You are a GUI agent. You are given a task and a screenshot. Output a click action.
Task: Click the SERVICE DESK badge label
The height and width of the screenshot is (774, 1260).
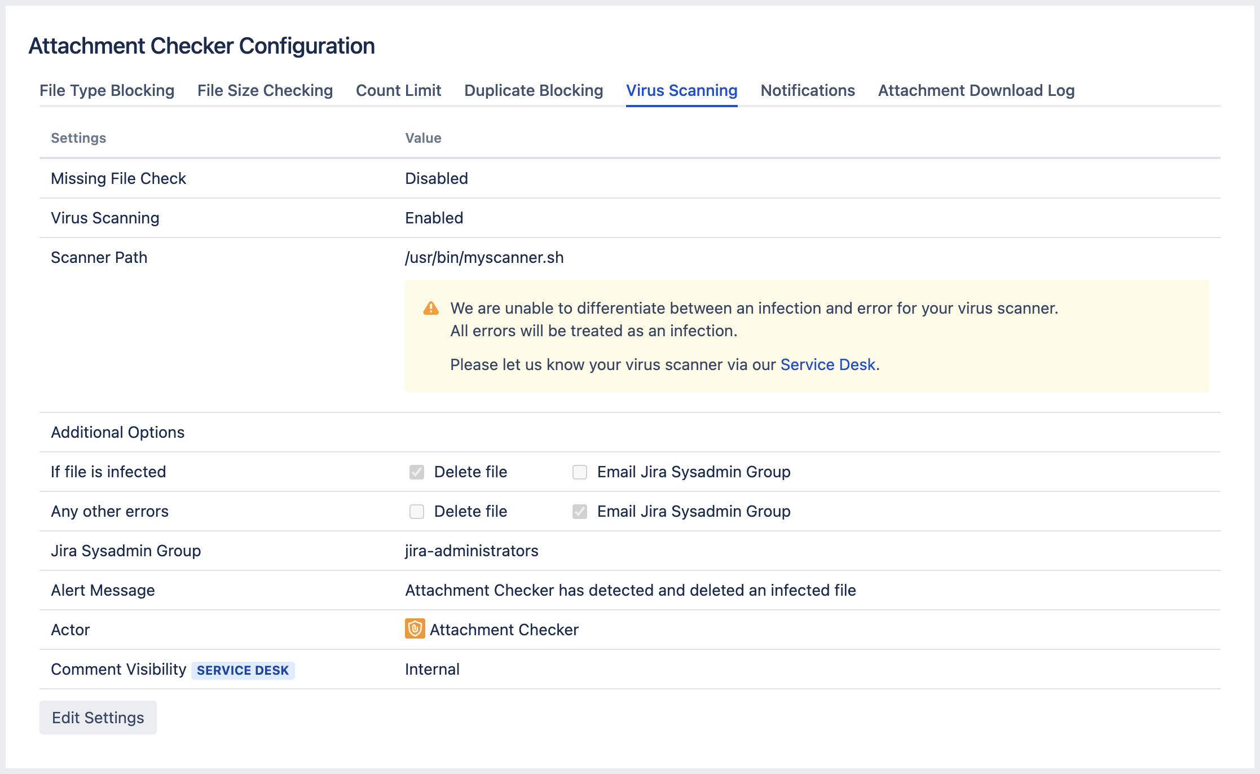[243, 670]
